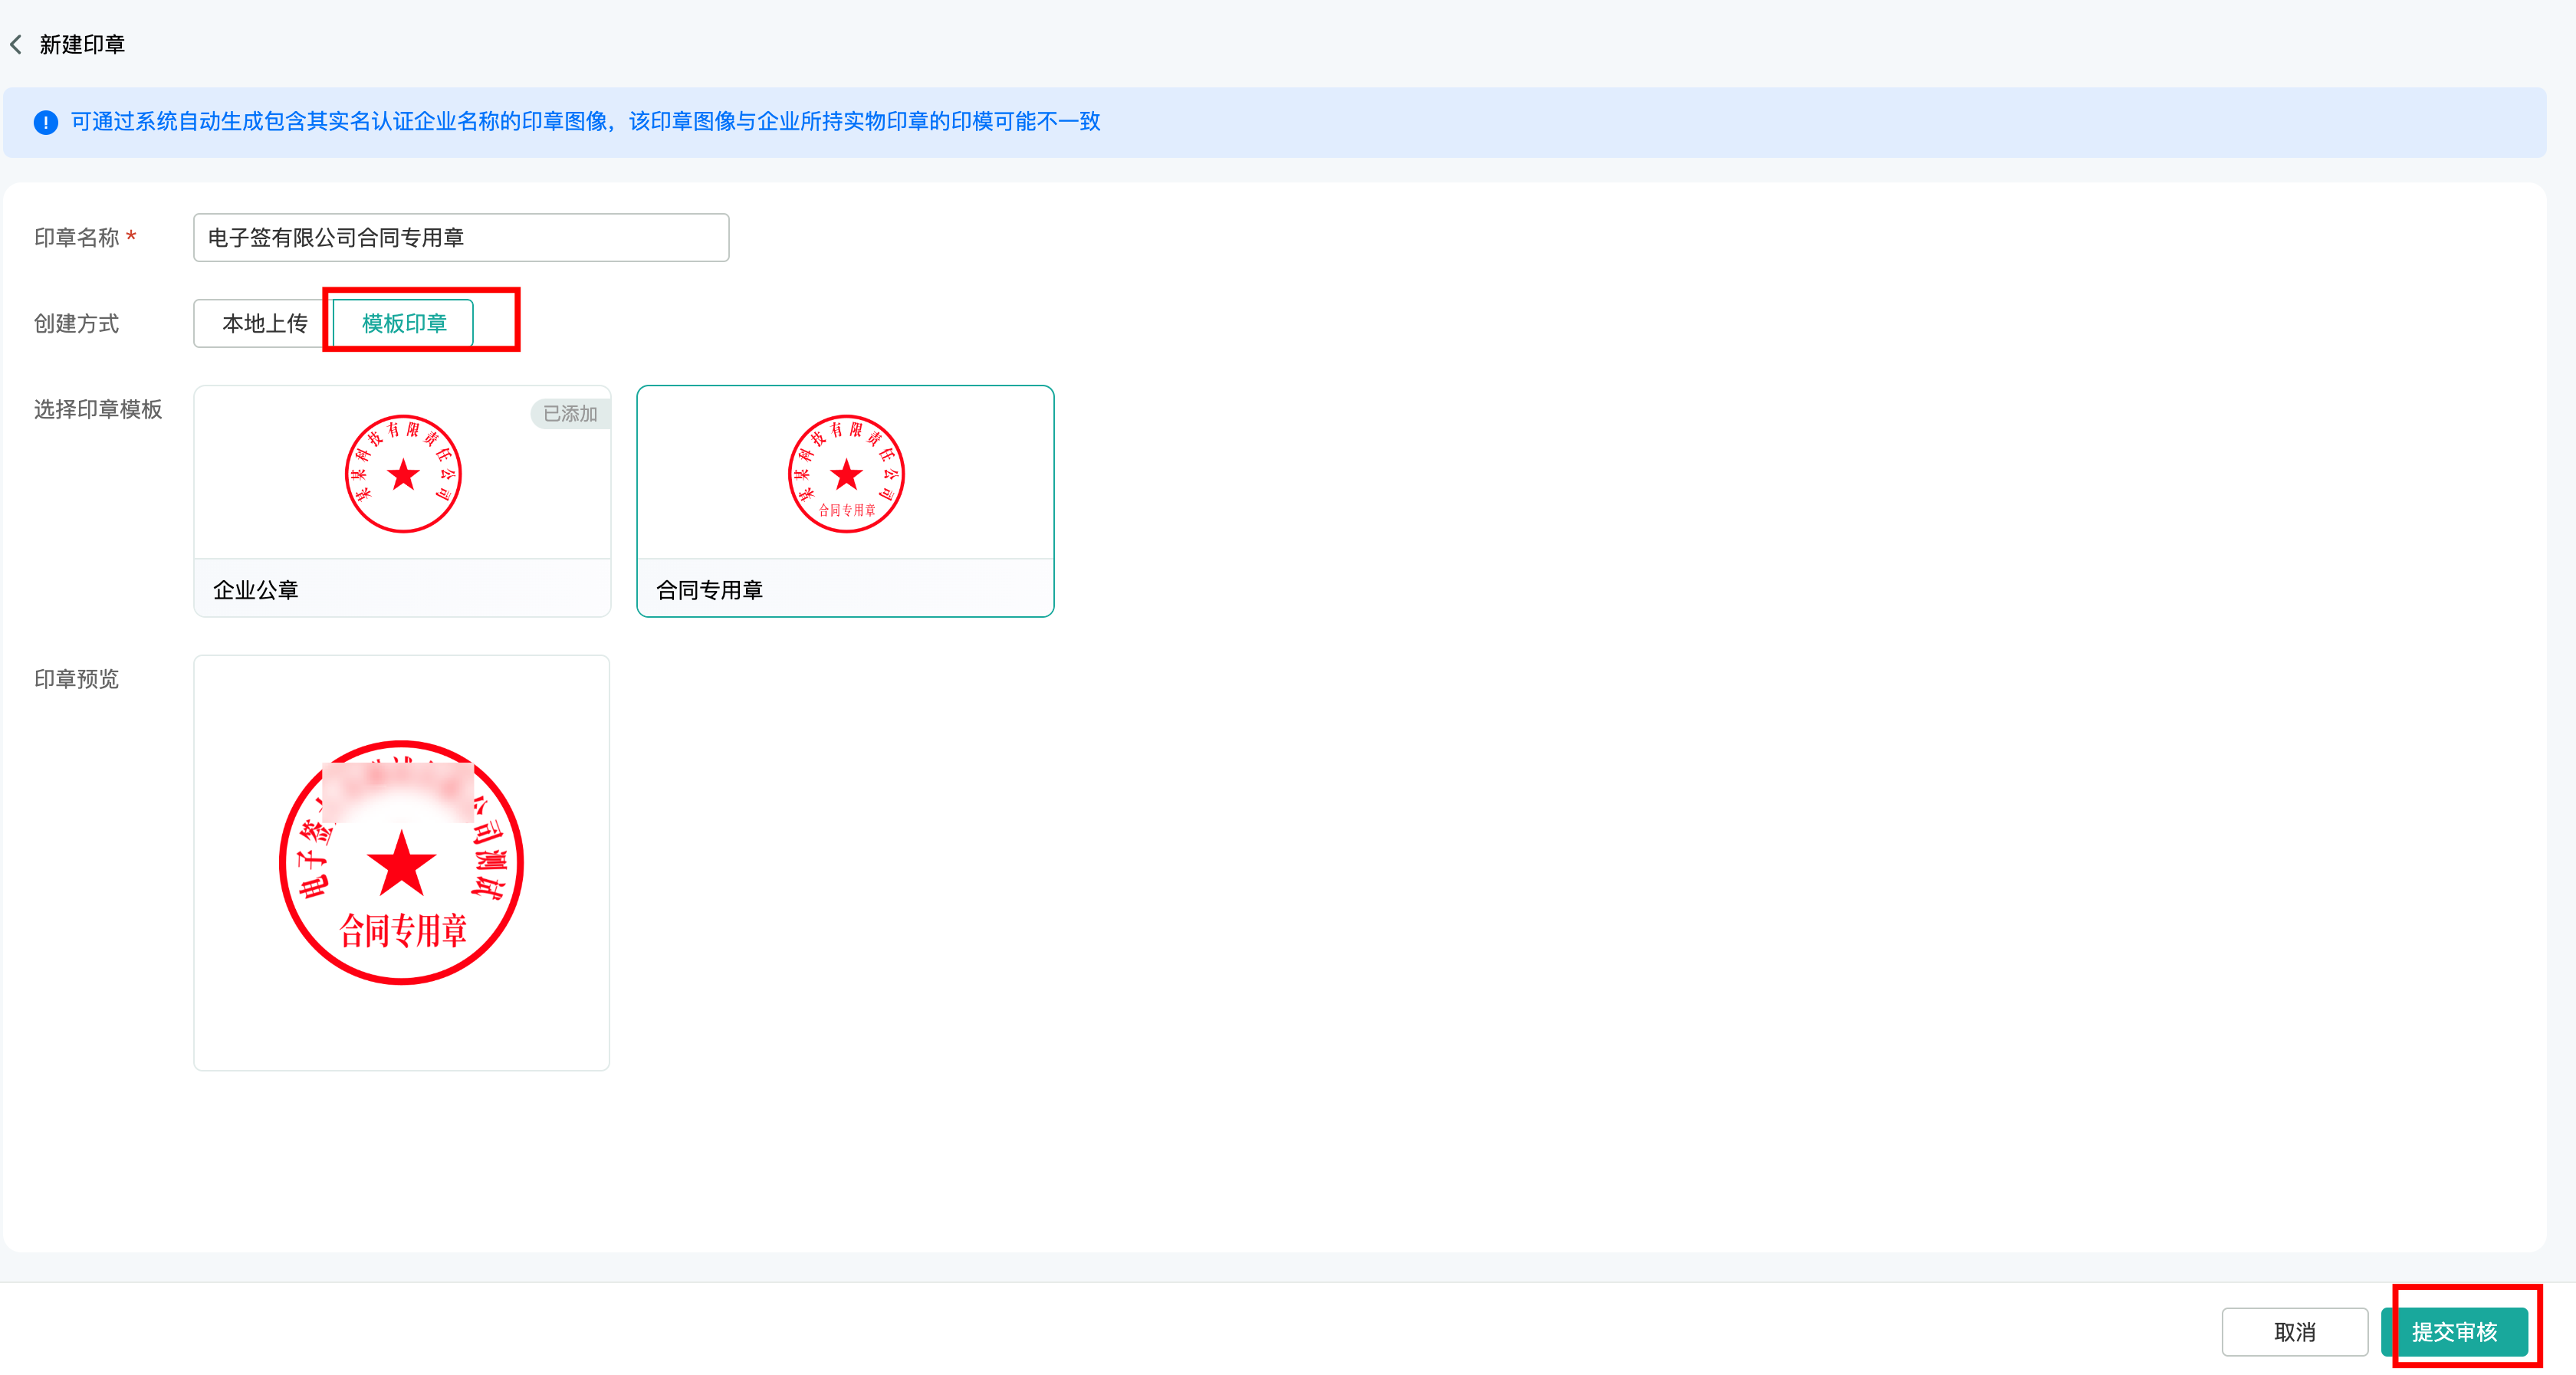Click the 印章名称 field label
2576x1375 pixels.
pos(77,237)
